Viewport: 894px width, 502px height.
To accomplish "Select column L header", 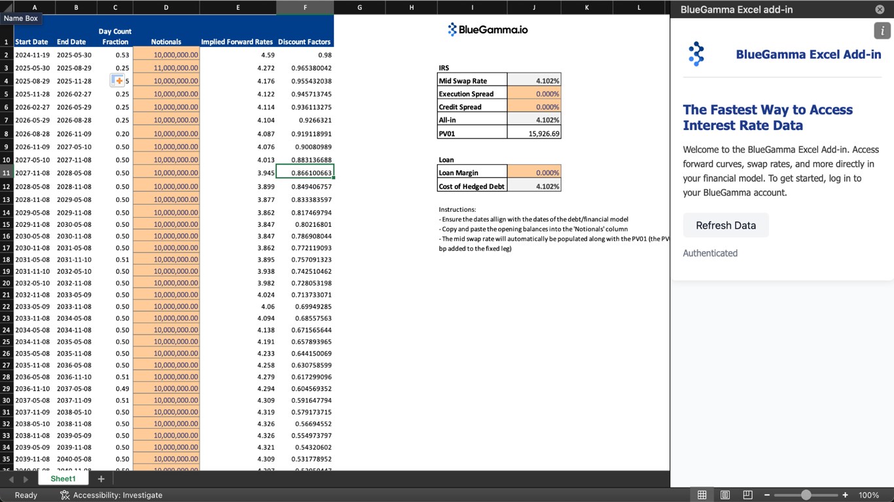I will (639, 7).
